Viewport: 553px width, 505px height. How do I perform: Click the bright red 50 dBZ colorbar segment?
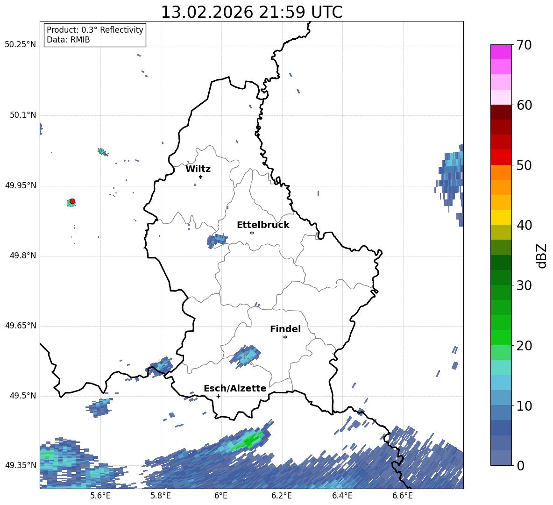coord(501,157)
